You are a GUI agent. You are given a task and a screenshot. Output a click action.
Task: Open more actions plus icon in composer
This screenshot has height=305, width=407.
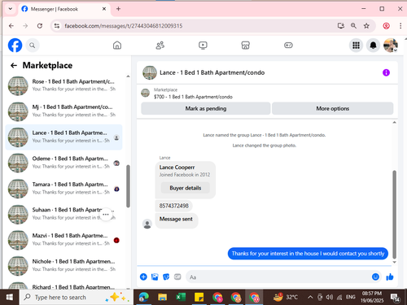[x=143, y=277]
